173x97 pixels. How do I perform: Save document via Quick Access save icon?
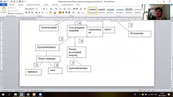(x=5, y=2)
